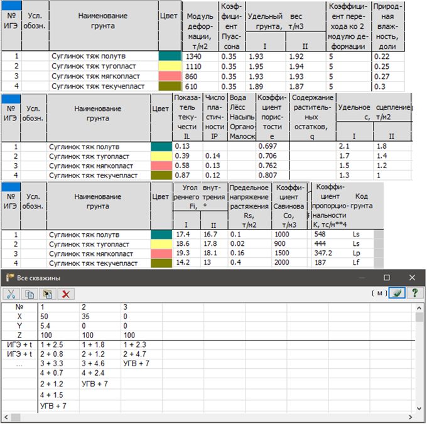Select the natural moisture cell 0.22
This screenshot has width=427, height=424.
[x=388, y=56]
